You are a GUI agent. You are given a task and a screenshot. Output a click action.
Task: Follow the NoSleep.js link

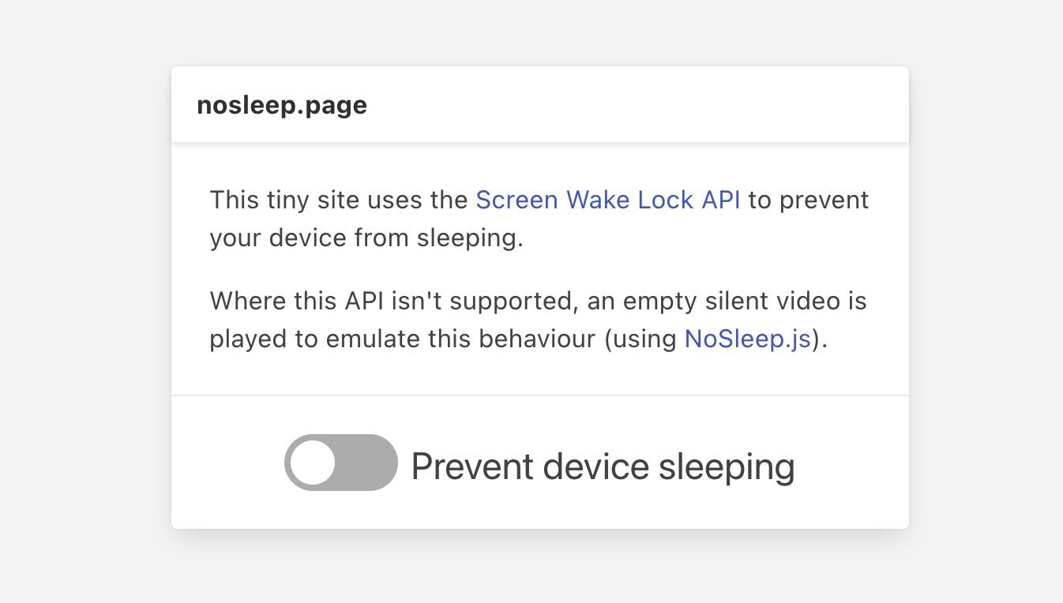(x=747, y=339)
